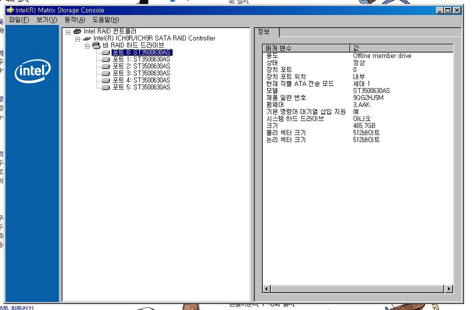The height and width of the screenshot is (310, 472).
Task: Select 포트 4: ST3500630AS tree item
Action: click(141, 80)
